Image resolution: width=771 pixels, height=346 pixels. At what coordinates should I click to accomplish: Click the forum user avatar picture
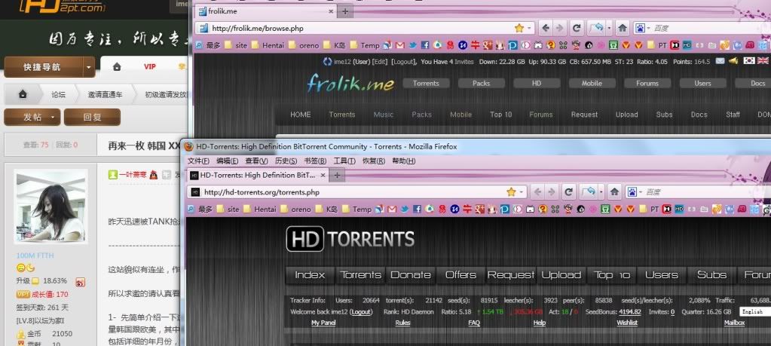point(50,207)
